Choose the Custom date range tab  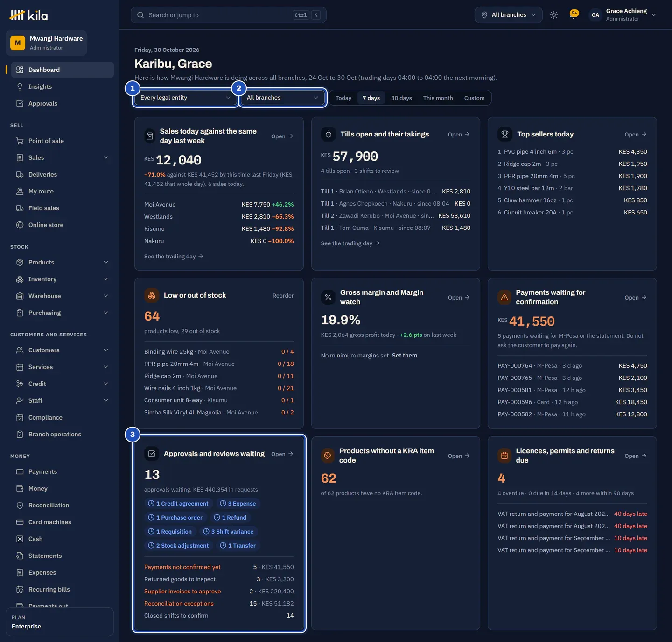474,98
